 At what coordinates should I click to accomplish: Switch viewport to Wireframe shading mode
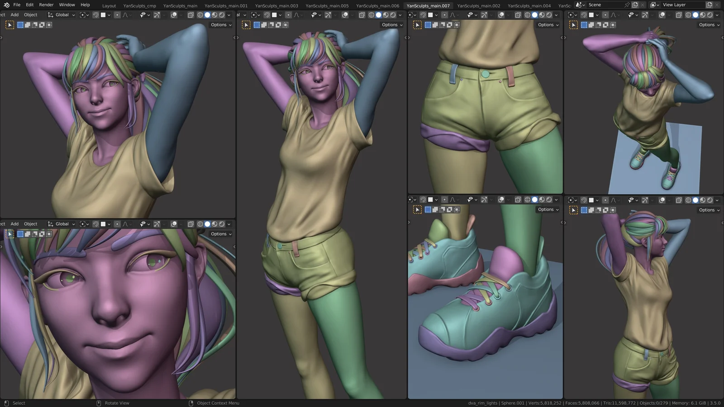point(199,14)
